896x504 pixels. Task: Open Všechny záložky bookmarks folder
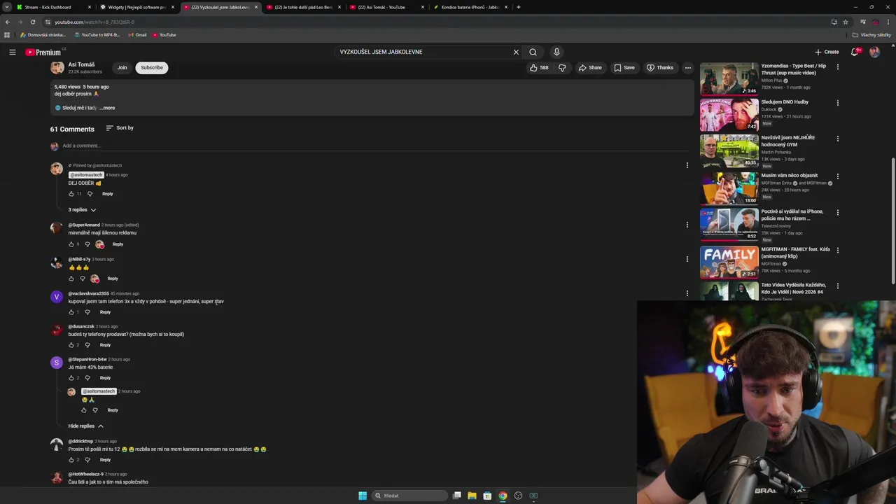871,35
